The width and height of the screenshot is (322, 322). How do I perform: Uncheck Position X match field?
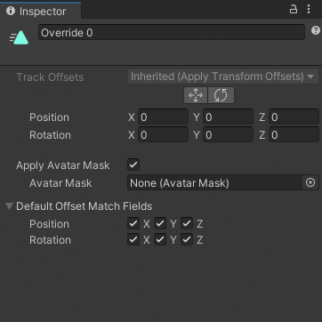click(133, 223)
